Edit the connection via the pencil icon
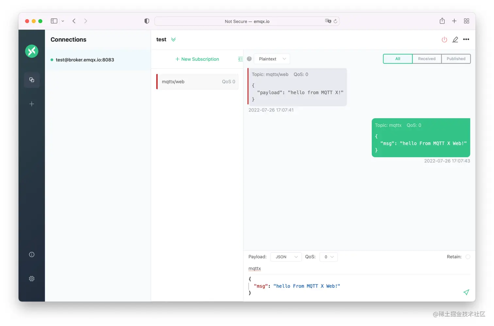Screen dimensions: 494x326 (x=455, y=39)
